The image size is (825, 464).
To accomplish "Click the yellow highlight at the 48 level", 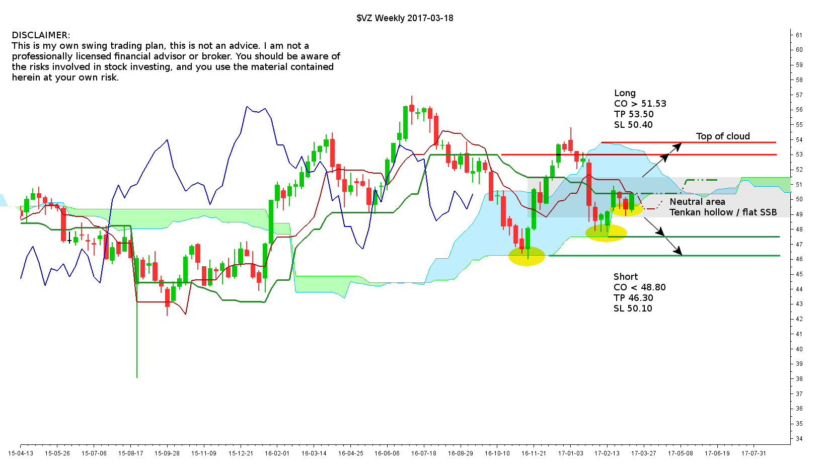I will tap(606, 233).
